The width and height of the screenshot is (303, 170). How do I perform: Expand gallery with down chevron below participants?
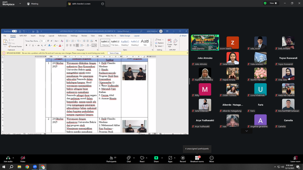(x=247, y=131)
